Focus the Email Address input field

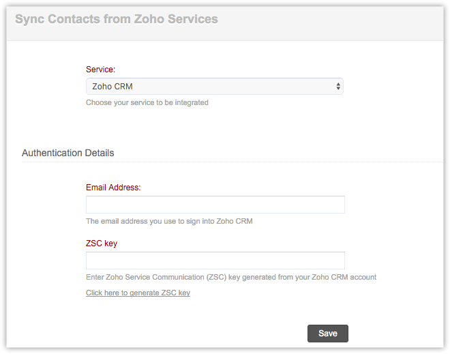pos(215,205)
